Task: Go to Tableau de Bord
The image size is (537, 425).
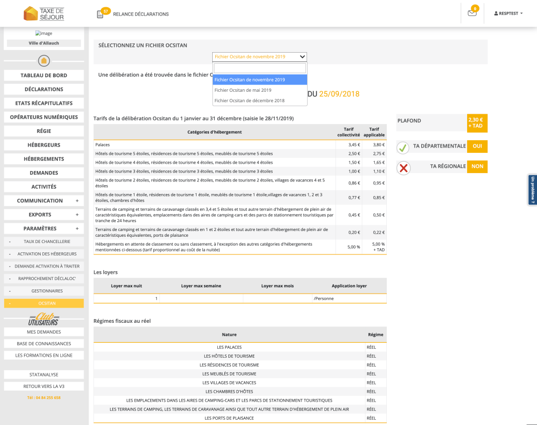Action: [44, 76]
